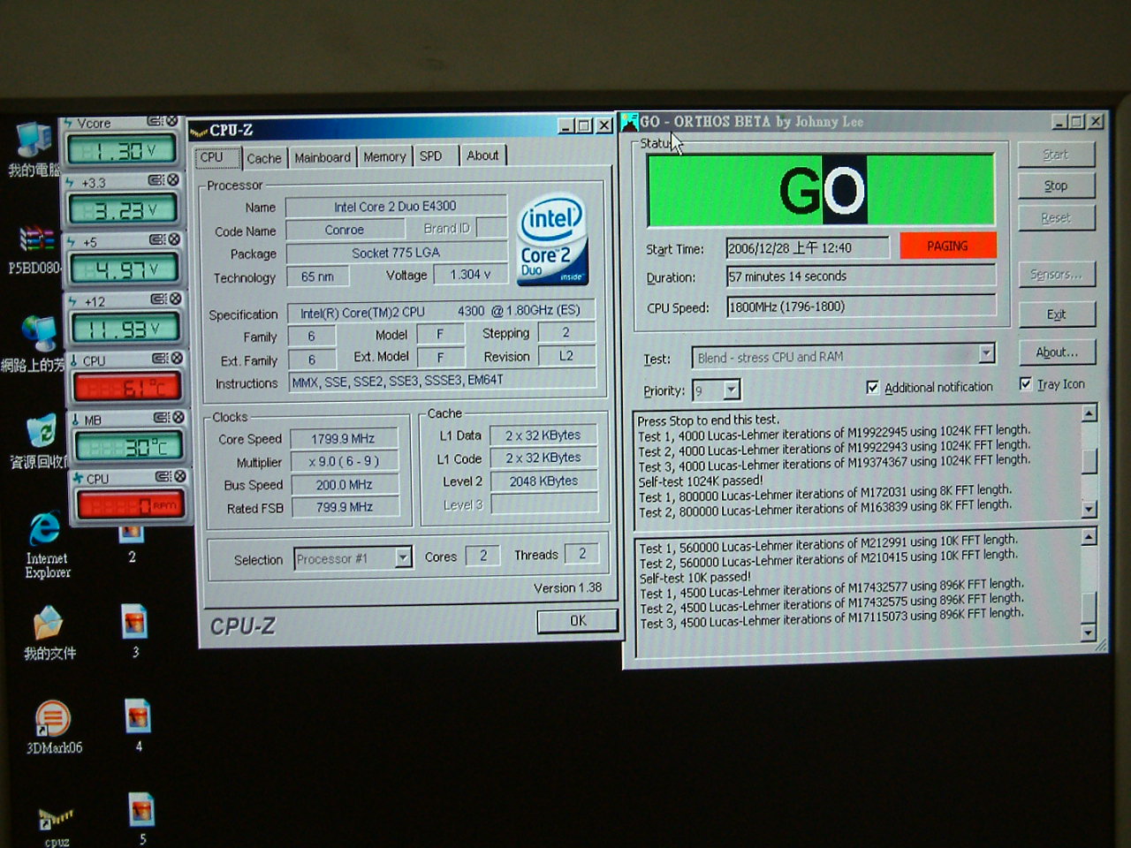
Task: Click the Start Time field
Action: (808, 248)
